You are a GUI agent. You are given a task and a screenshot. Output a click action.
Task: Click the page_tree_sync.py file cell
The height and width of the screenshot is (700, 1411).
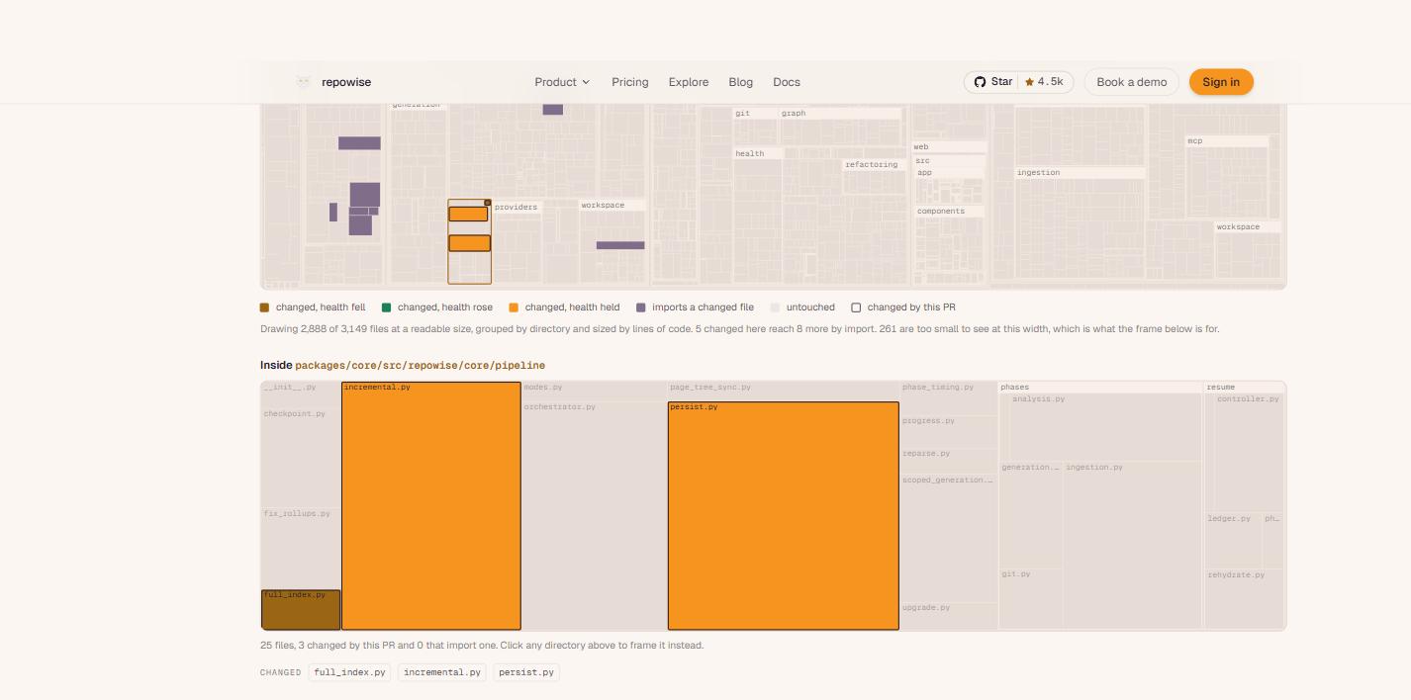point(784,392)
